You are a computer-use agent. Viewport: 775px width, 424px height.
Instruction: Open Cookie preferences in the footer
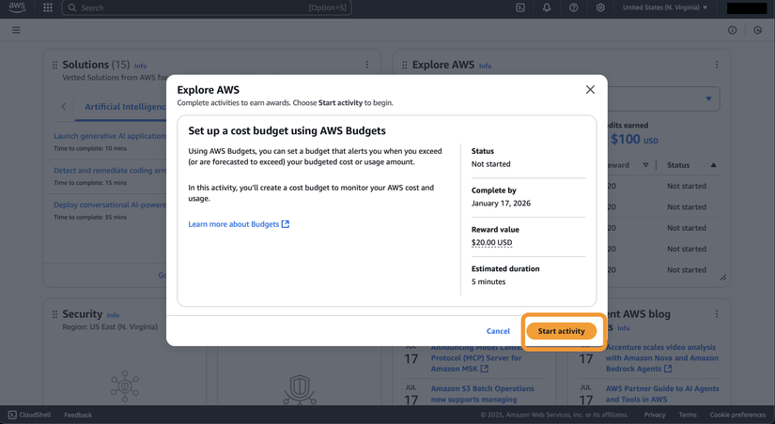[x=737, y=415]
